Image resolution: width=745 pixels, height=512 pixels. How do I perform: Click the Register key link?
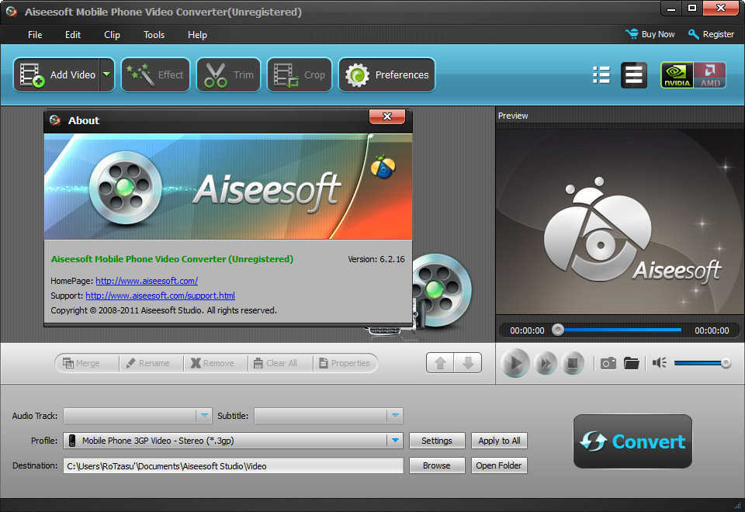click(x=712, y=34)
